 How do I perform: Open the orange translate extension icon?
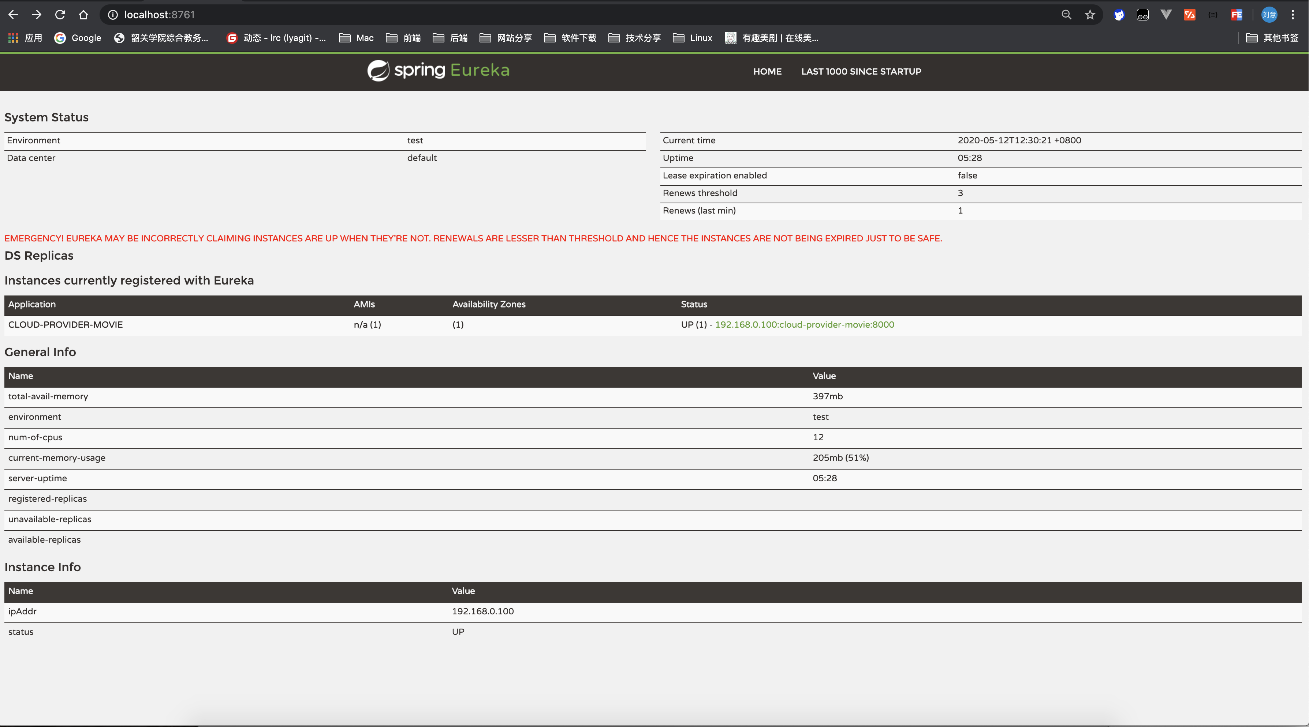1190,15
